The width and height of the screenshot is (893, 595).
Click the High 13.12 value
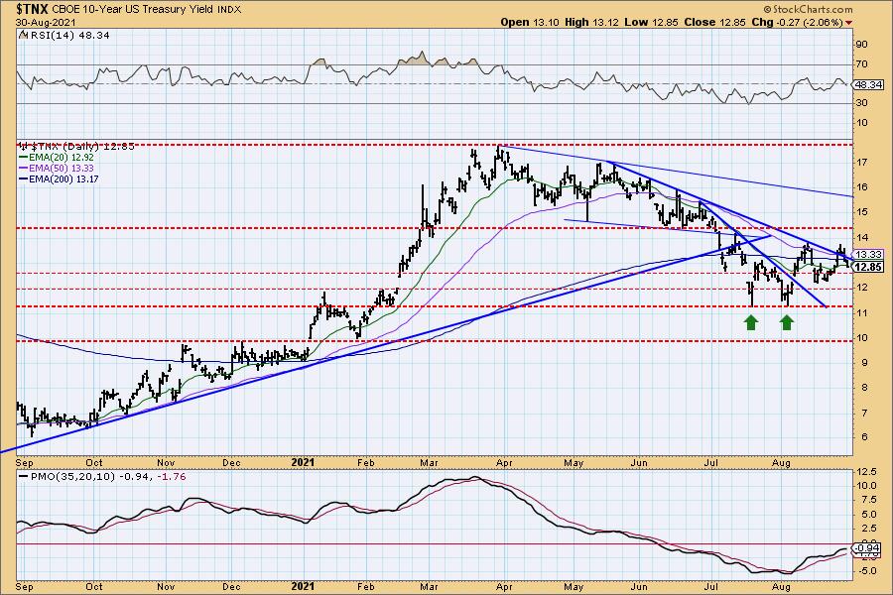pos(591,22)
